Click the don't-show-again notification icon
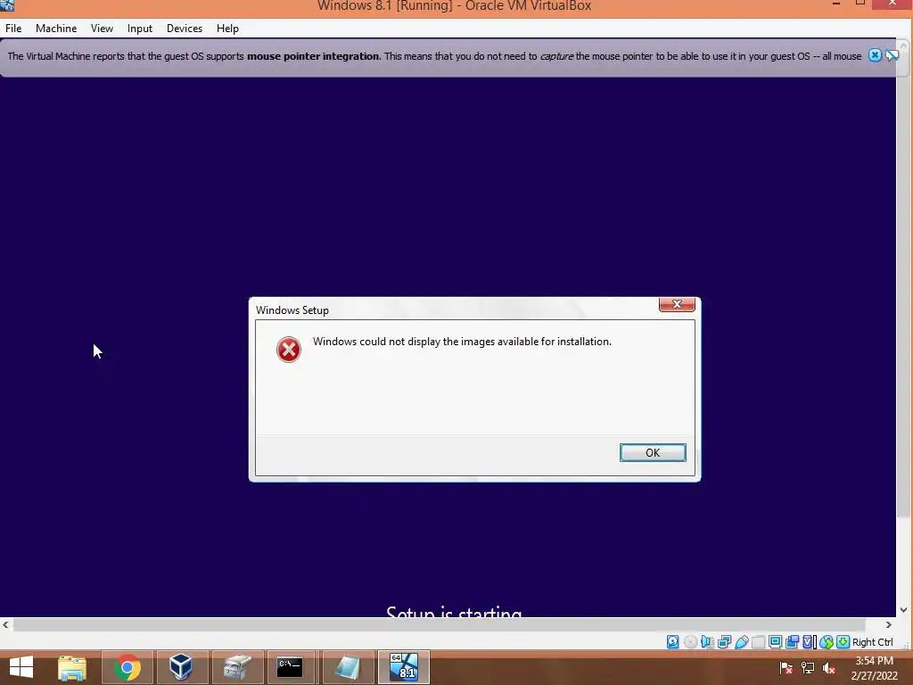 [x=892, y=55]
